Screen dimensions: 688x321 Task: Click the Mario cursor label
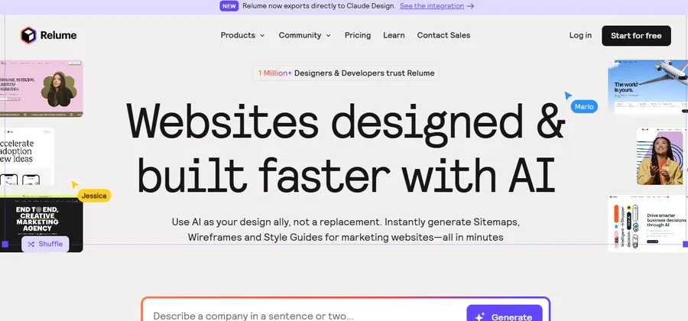pos(584,106)
